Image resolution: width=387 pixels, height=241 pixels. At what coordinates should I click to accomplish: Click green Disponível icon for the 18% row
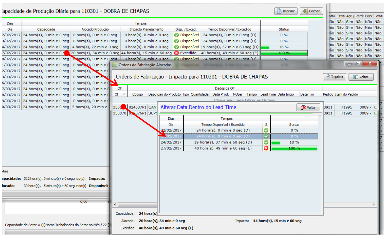tap(176, 47)
